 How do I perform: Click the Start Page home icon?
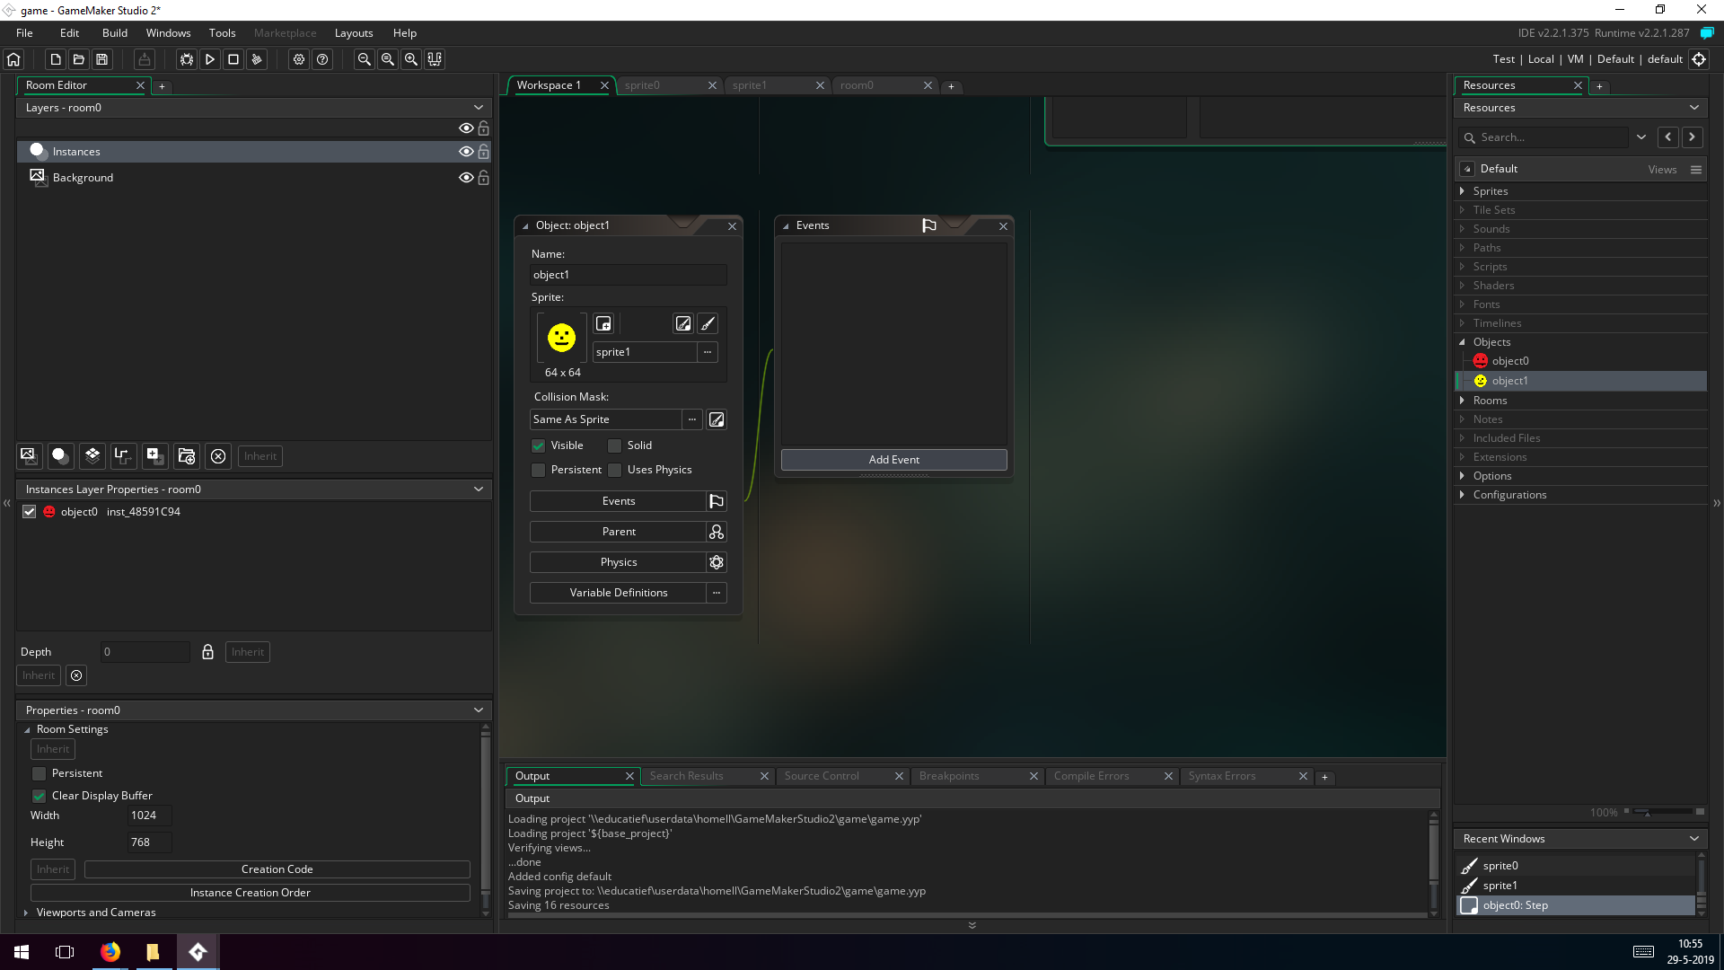[13, 59]
